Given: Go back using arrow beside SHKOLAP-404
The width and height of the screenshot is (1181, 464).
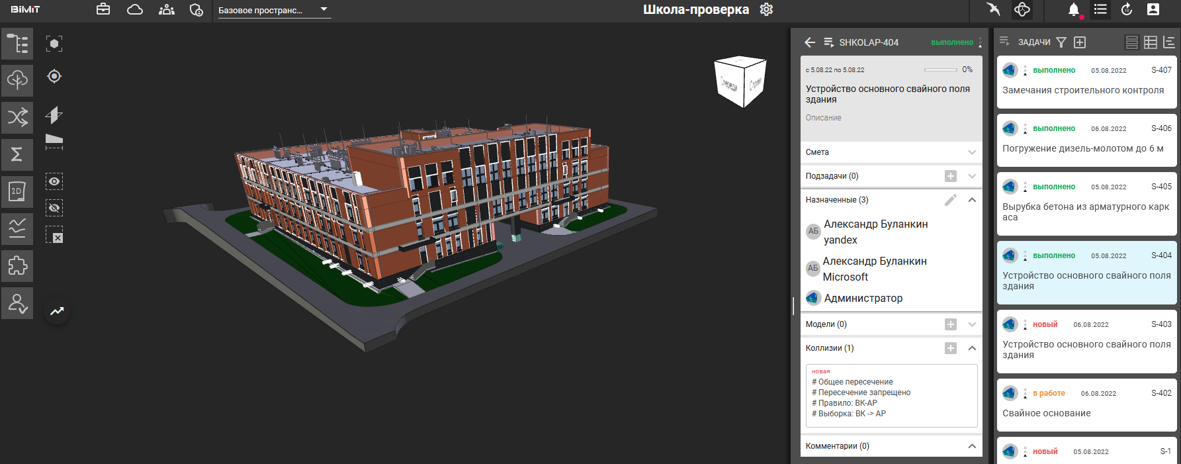Looking at the screenshot, I should pyautogui.click(x=810, y=42).
